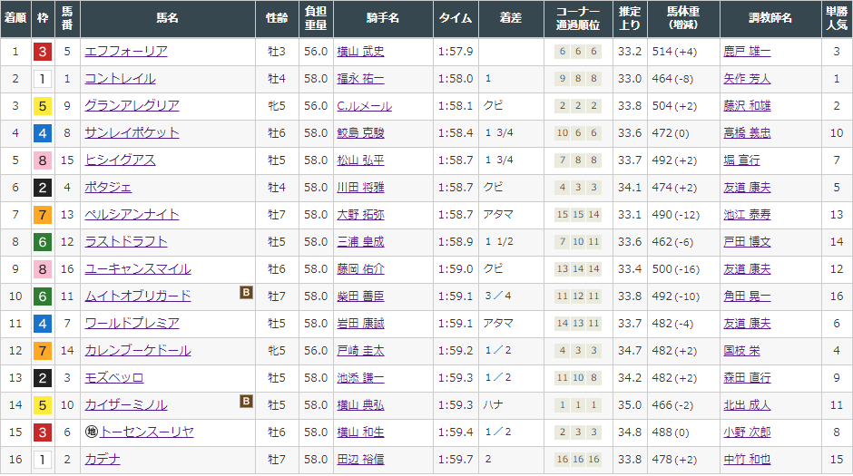Open jockey link 岩田 康誠
This screenshot has width=853, height=476.
click(x=360, y=323)
